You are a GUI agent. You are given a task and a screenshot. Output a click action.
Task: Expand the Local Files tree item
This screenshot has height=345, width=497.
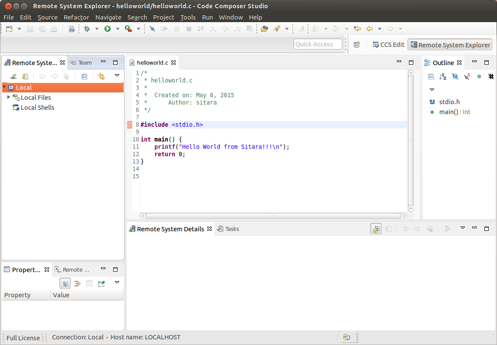(8, 98)
